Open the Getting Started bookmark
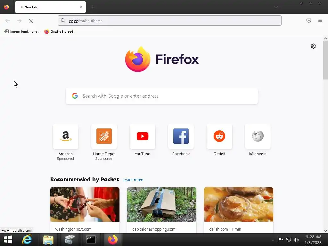This screenshot has width=328, height=246. [x=59, y=32]
